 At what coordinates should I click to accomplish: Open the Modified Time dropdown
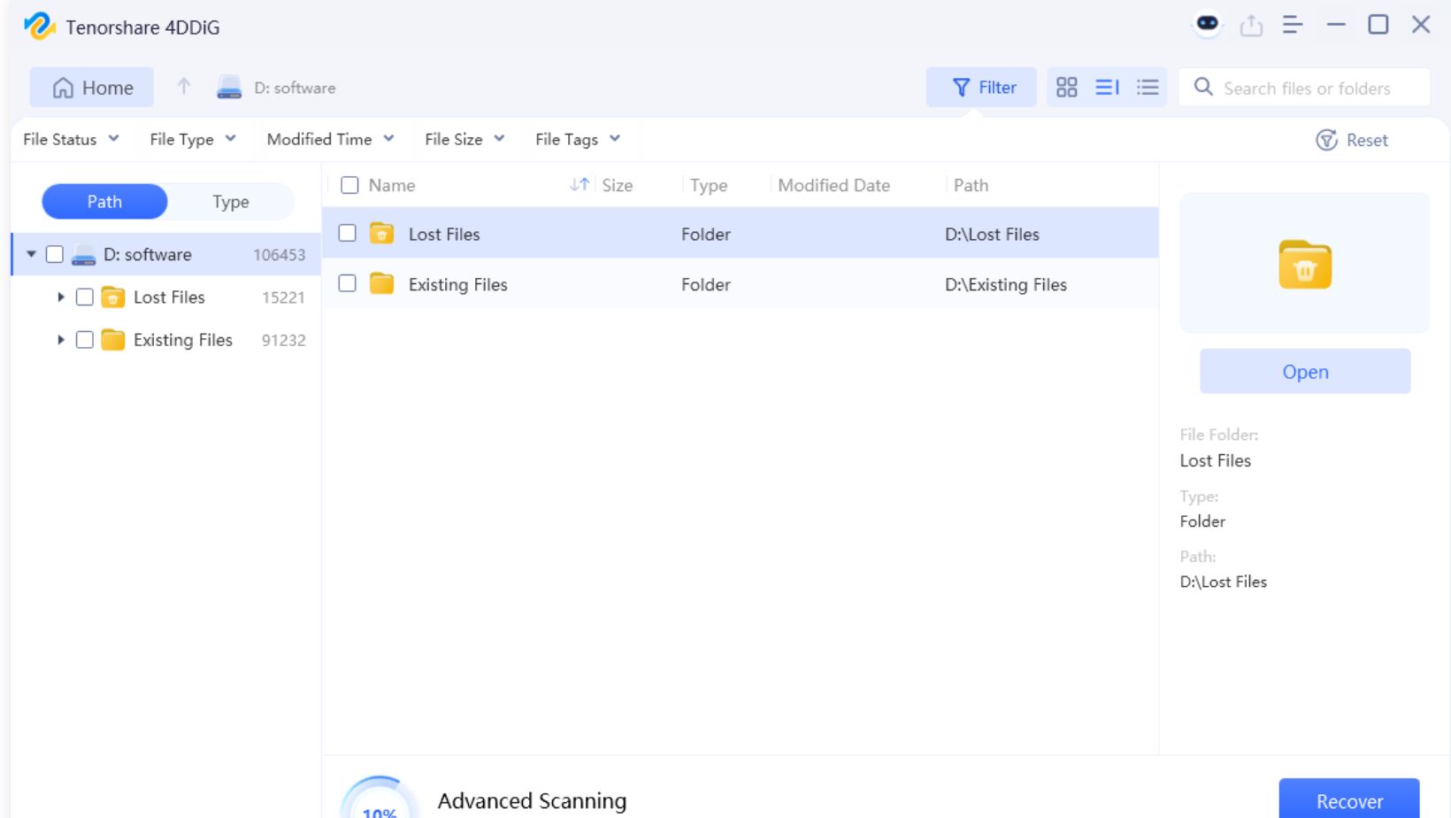tap(330, 139)
